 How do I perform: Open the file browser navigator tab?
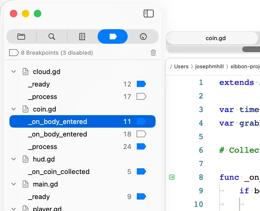pyautogui.click(x=21, y=36)
